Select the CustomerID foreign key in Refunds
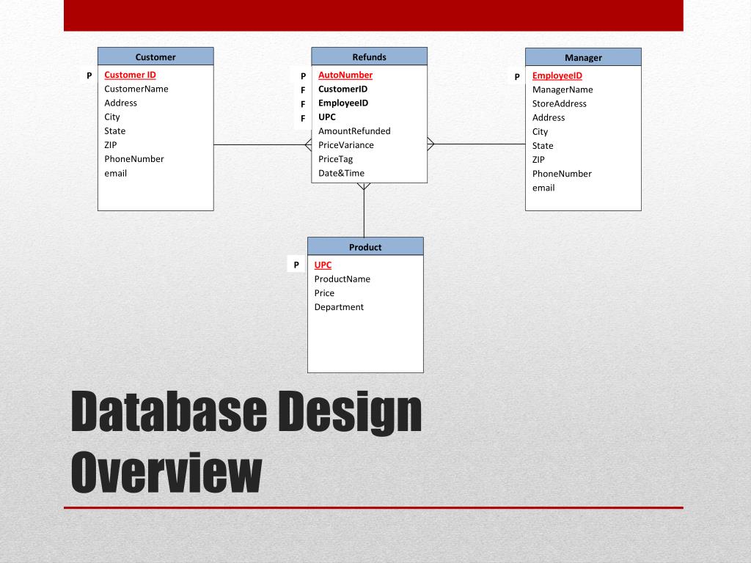This screenshot has width=751, height=563. pos(342,89)
